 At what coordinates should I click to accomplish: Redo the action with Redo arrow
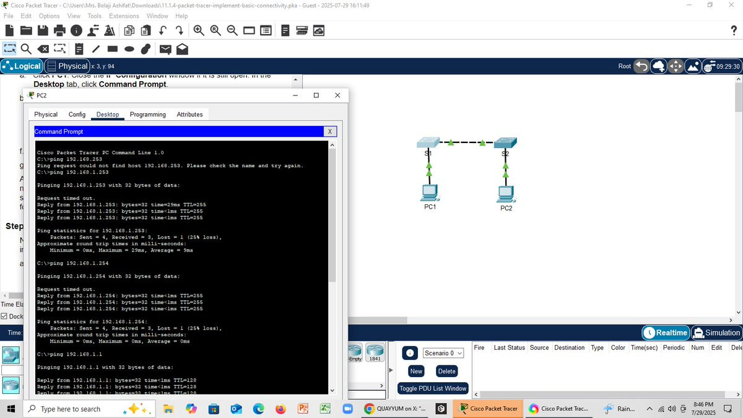coord(179,30)
